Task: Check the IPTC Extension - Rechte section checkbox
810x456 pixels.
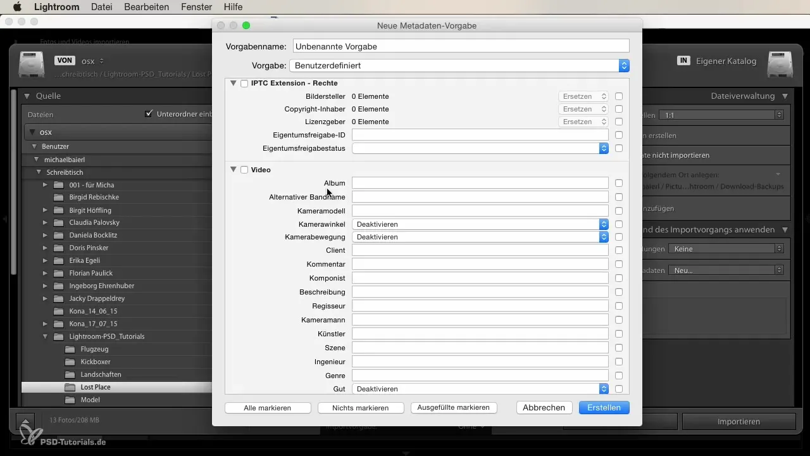Action: click(x=244, y=84)
